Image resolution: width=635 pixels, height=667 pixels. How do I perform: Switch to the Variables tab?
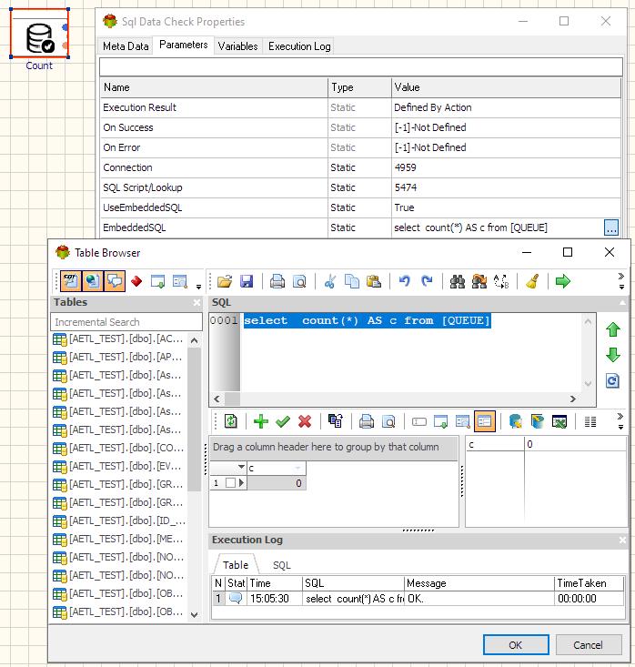click(237, 45)
